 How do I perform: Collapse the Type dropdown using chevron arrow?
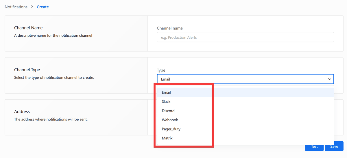(x=329, y=79)
